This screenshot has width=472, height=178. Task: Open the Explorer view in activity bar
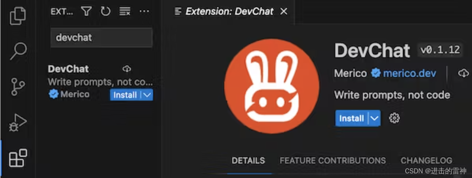18,15
